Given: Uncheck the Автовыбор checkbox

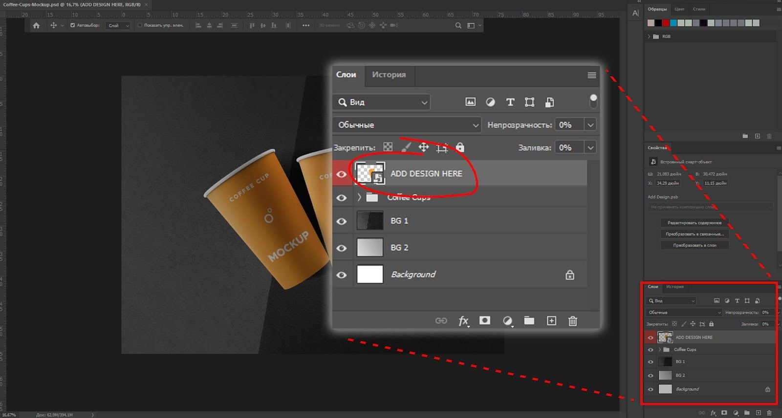Looking at the screenshot, I should 73,25.
